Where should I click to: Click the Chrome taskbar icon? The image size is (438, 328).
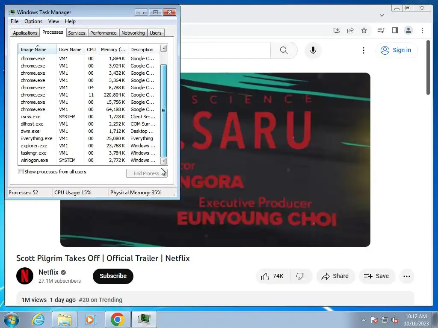tap(117, 319)
